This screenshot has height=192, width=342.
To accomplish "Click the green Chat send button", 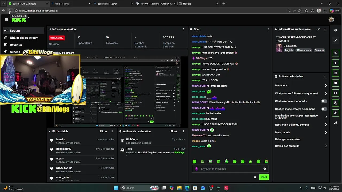I will (x=264, y=177).
